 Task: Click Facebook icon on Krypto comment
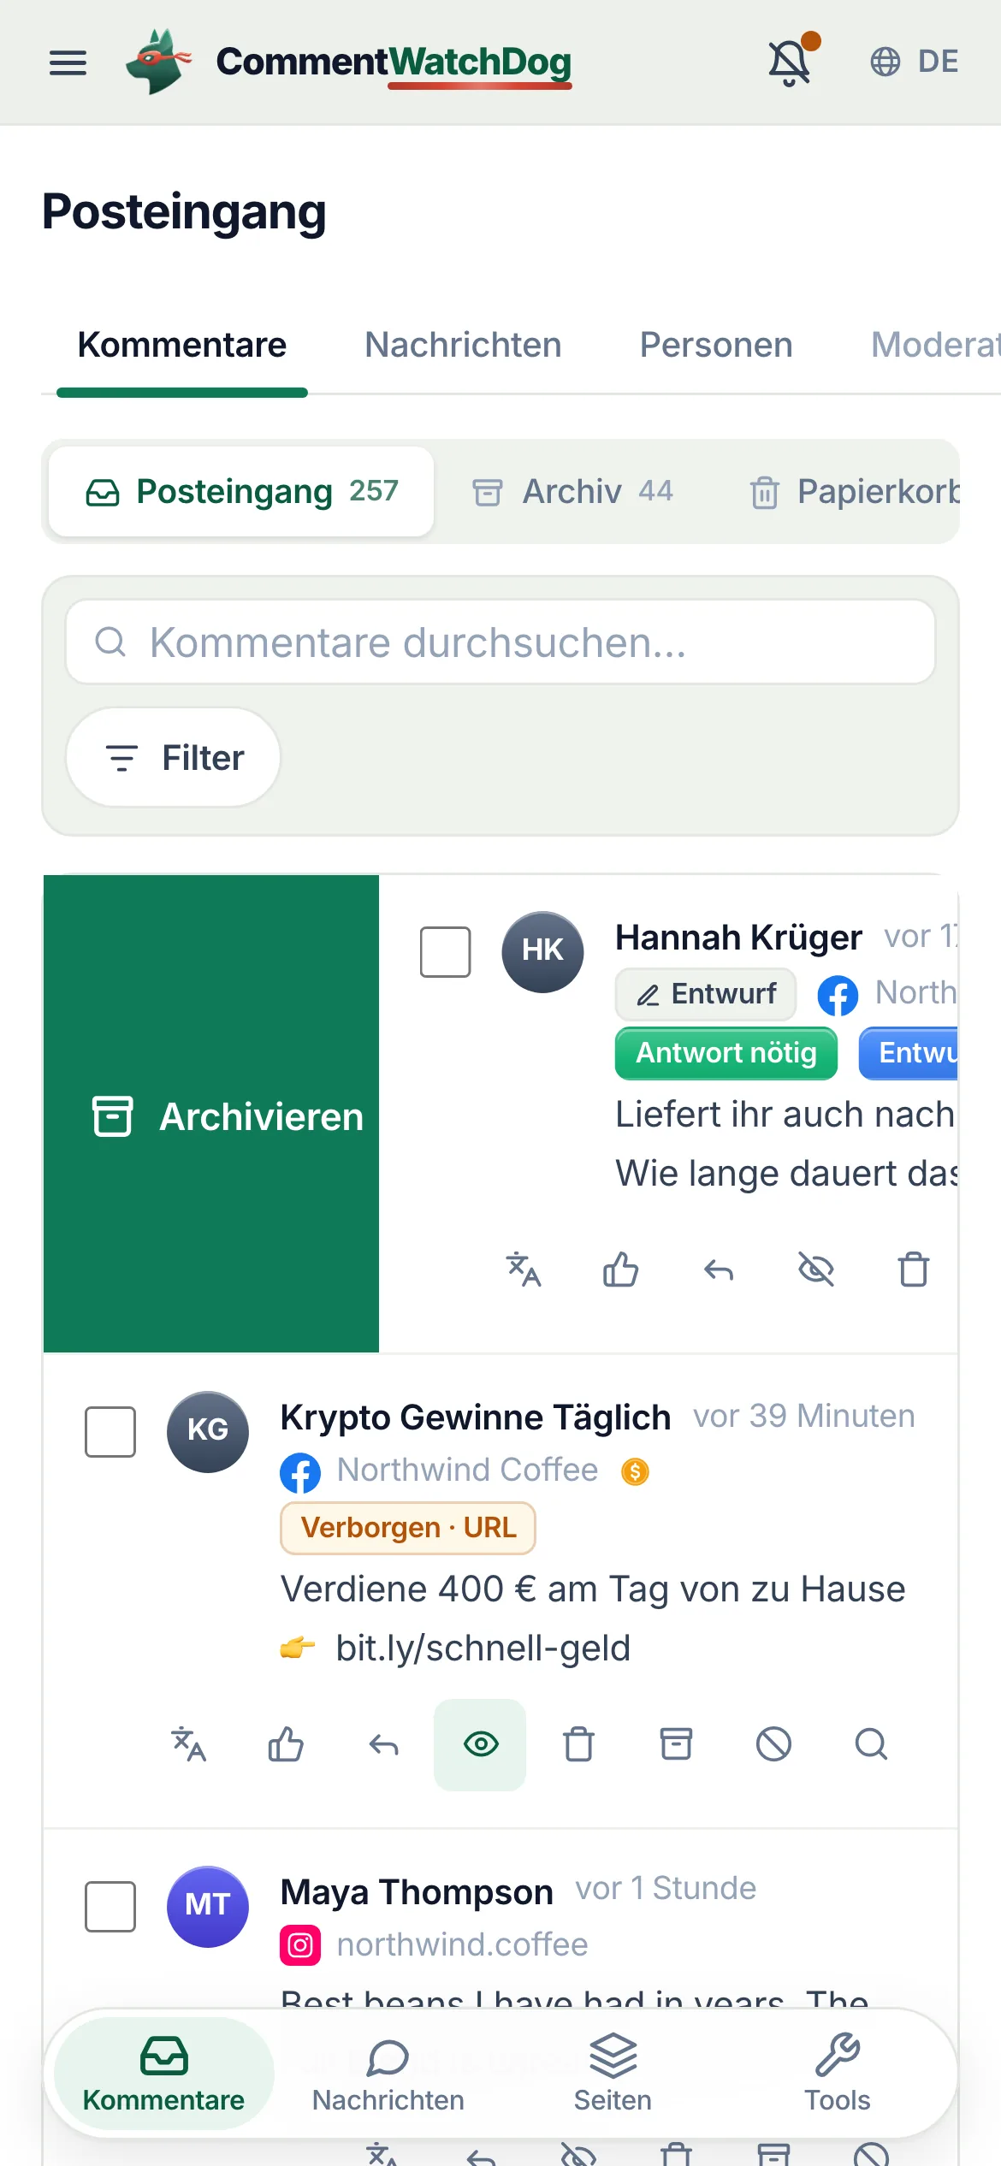(x=300, y=1473)
